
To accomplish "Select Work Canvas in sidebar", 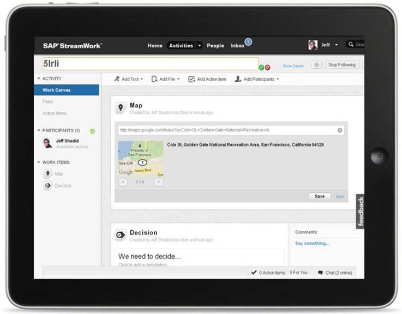I will click(67, 90).
